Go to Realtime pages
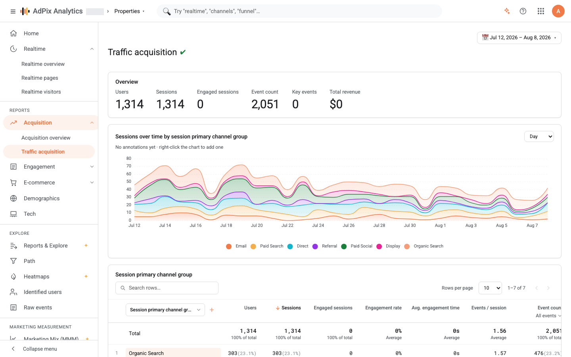Viewport: 571px width, 357px height. click(40, 78)
